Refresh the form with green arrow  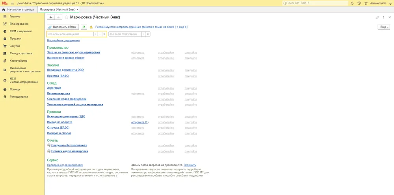tap(84, 27)
